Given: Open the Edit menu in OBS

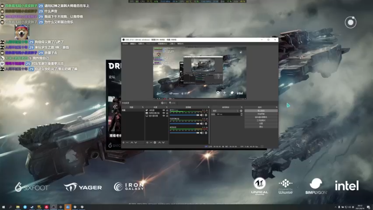Looking at the screenshot, I should click(x=133, y=44).
